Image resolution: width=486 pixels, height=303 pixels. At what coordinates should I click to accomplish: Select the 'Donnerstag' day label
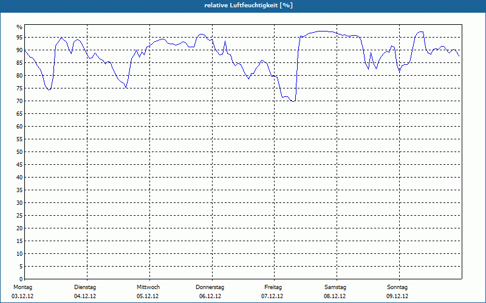point(210,287)
